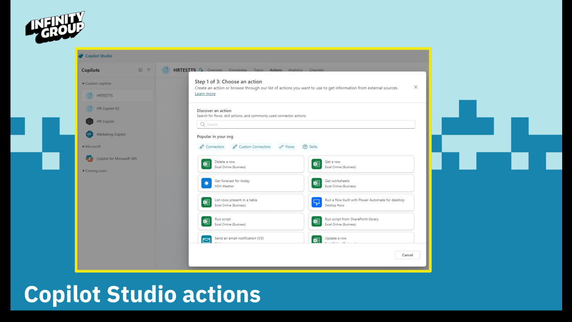Open HR Copilot V2 from sidebar
The width and height of the screenshot is (572, 322).
pyautogui.click(x=117, y=108)
